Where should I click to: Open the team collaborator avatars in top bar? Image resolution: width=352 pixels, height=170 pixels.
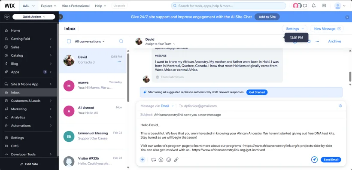297,6
